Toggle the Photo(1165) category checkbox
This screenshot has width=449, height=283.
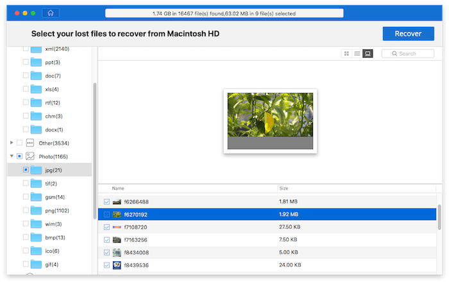19,156
